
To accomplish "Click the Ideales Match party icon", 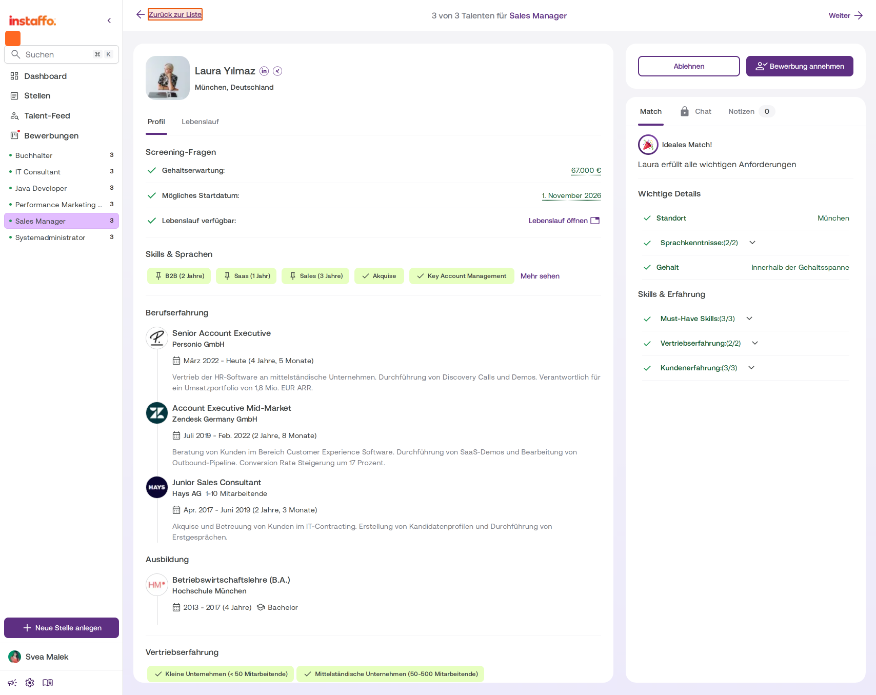I will [648, 145].
